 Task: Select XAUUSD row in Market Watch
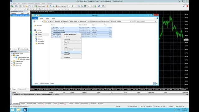click(20, 15)
